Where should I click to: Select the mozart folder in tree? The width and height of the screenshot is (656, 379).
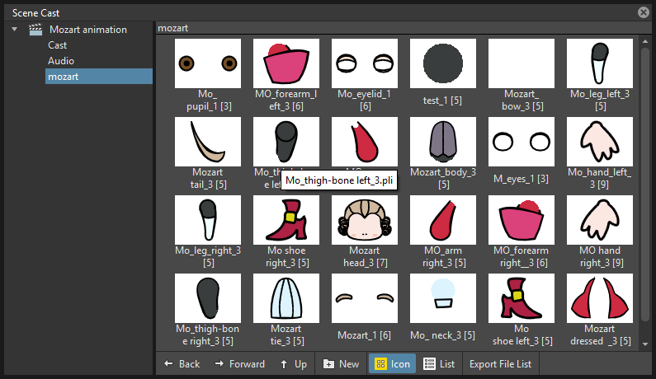tap(99, 77)
